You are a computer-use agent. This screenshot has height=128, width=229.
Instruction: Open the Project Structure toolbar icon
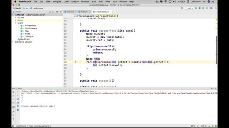[x=211, y=8]
